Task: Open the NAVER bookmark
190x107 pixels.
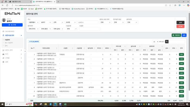Action: coord(24,9)
